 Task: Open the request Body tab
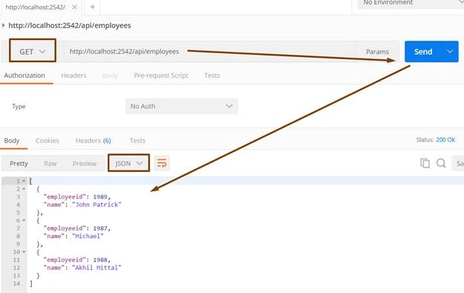[x=110, y=76]
